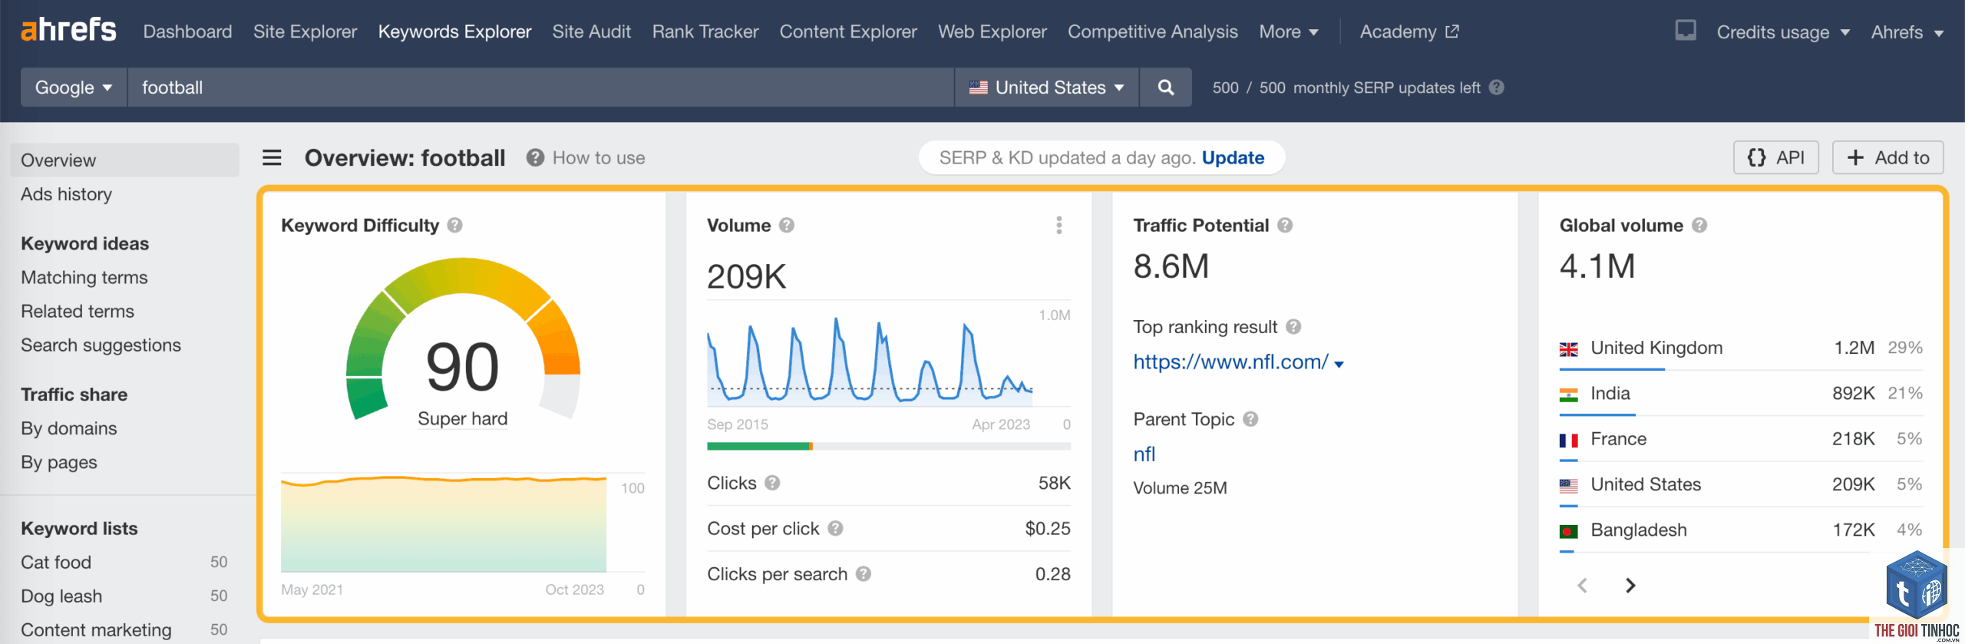This screenshot has height=644, width=1965.
Task: Open the Ahrefs account dropdown
Action: coord(1907,32)
